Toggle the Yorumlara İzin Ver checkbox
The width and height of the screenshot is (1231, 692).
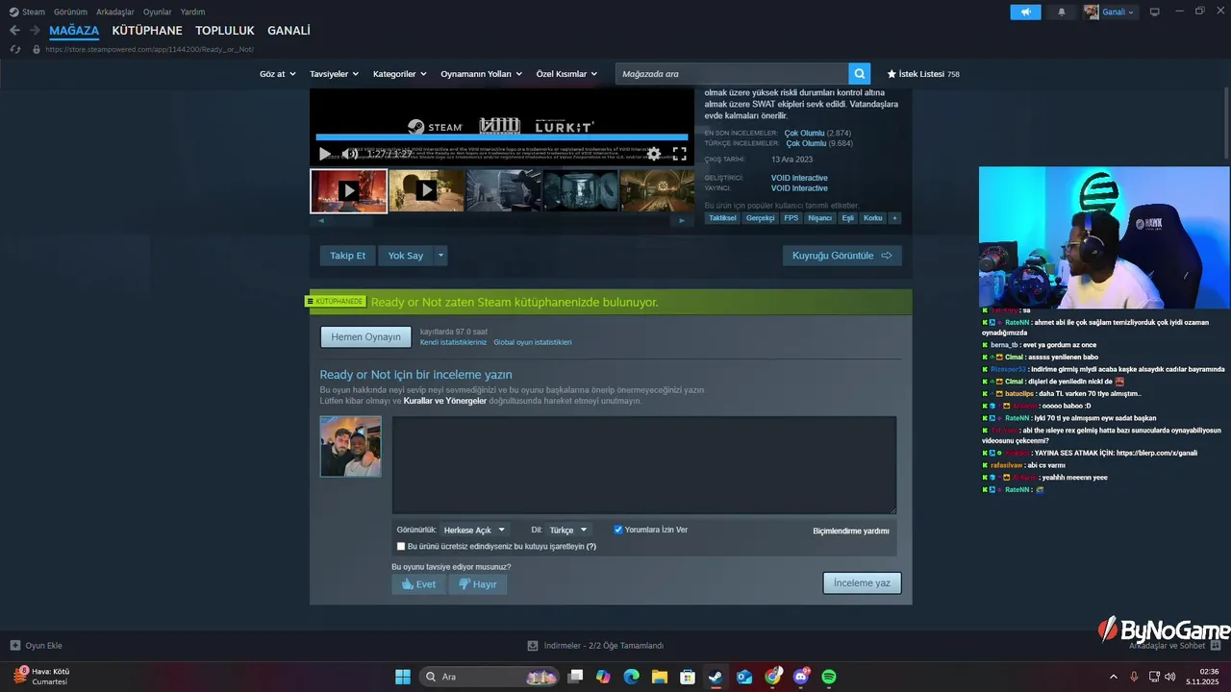(618, 530)
